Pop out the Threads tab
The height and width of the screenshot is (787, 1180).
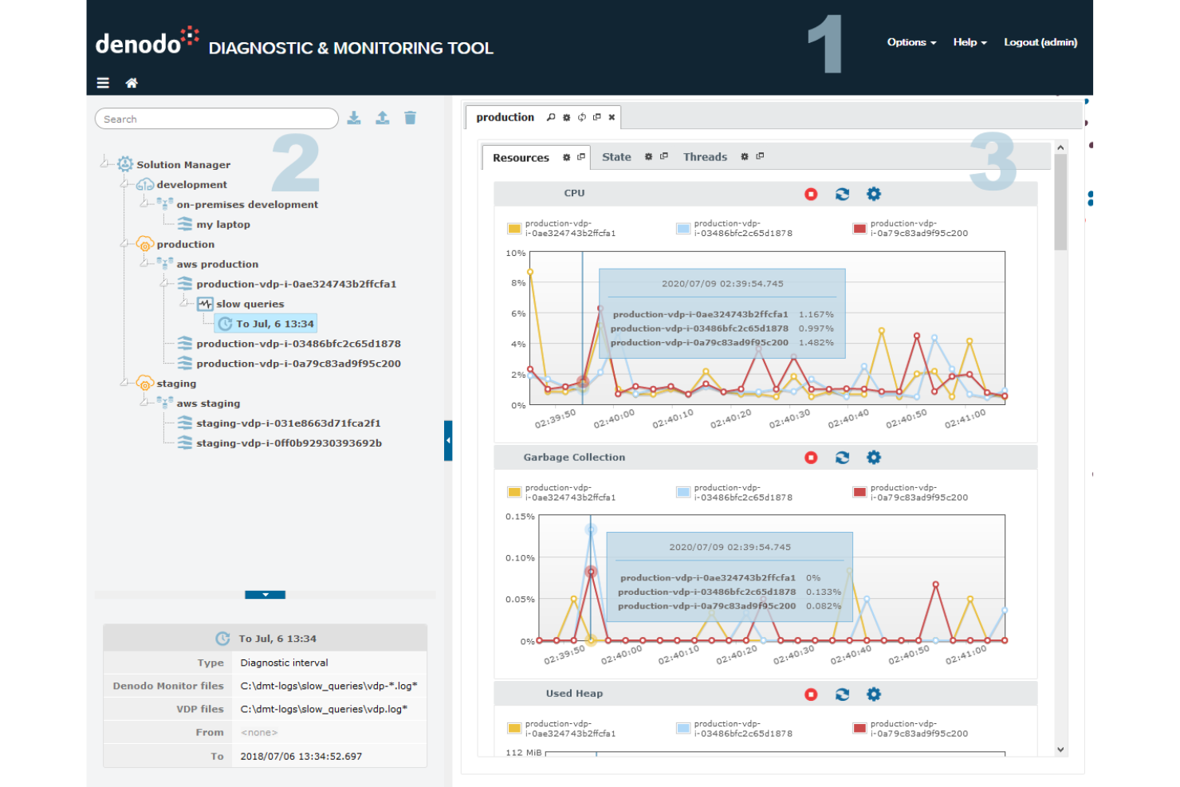(x=761, y=157)
